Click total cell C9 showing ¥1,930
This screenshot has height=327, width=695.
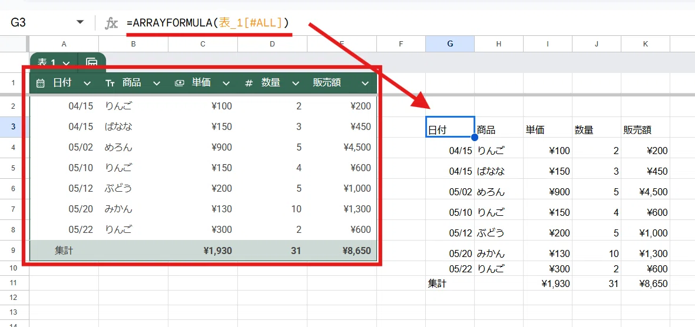tap(203, 251)
